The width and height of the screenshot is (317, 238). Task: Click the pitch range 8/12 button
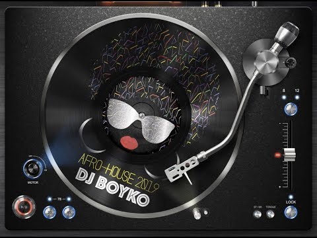pyautogui.click(x=291, y=109)
